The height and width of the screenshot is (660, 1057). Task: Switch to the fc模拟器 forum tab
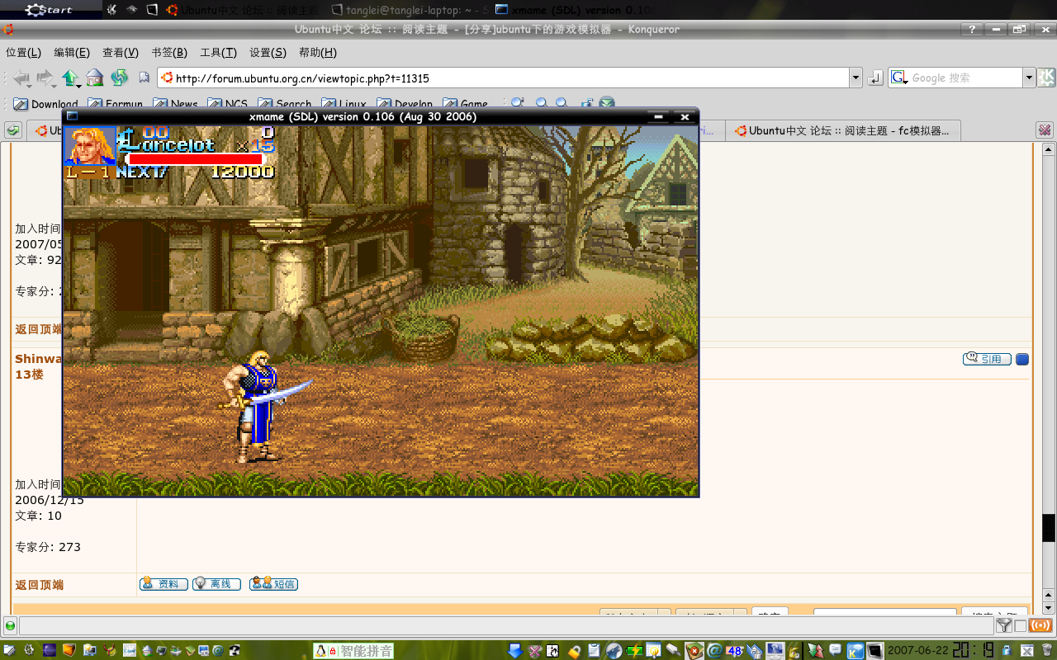[x=842, y=130]
